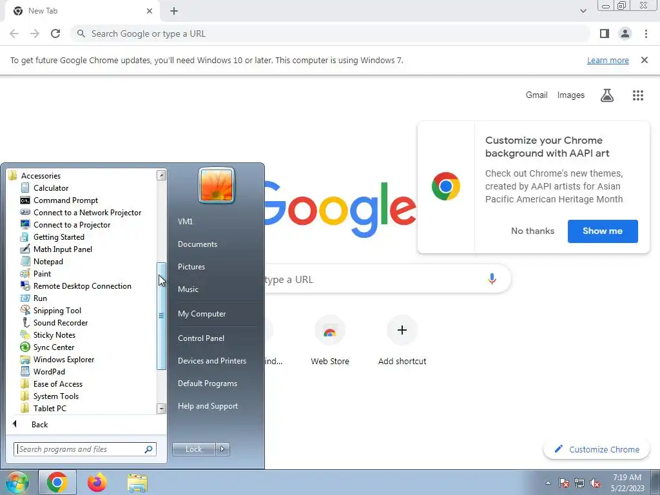
Task: Launch the Command Prompt icon
Action: click(x=25, y=200)
